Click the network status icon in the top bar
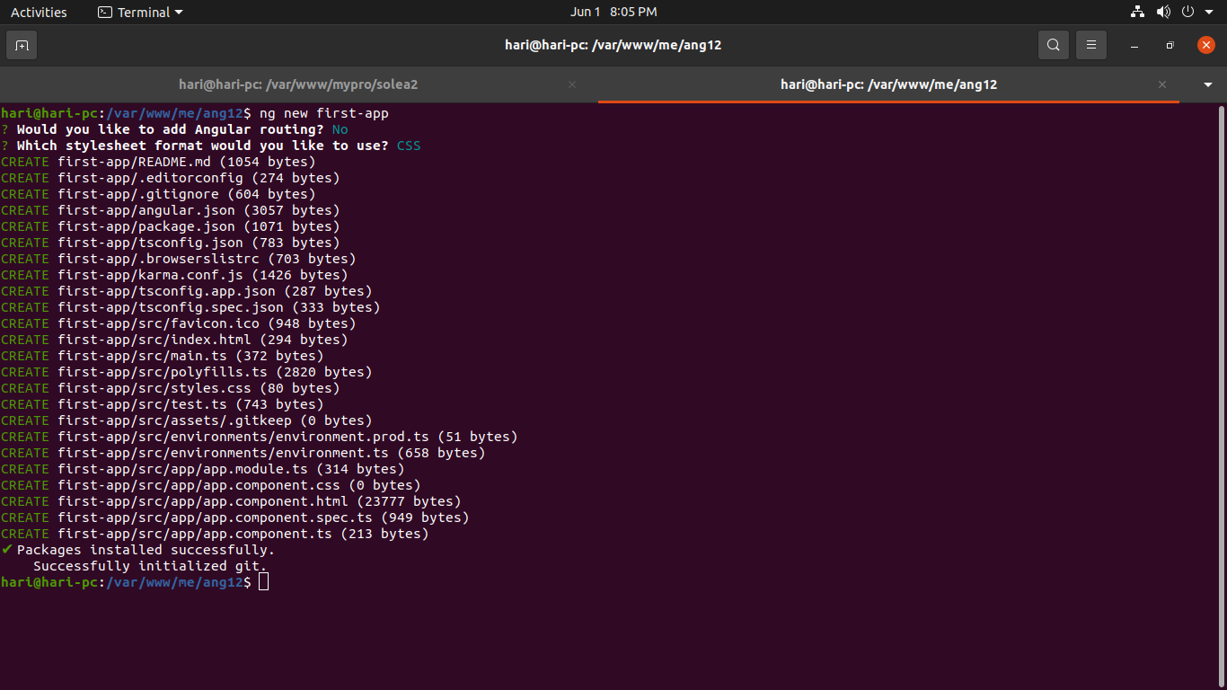The width and height of the screenshot is (1227, 690). [x=1138, y=13]
